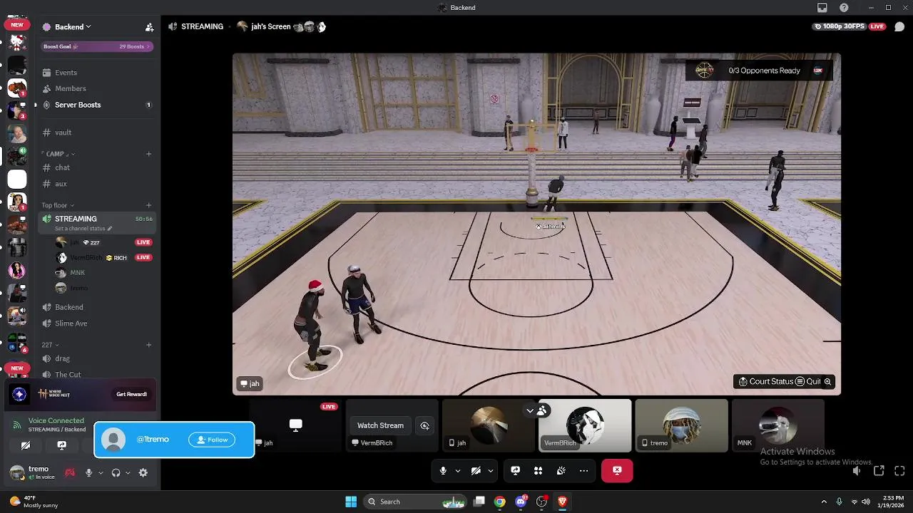Open the voice connection signal icon
The image size is (913, 513).
coord(16,425)
